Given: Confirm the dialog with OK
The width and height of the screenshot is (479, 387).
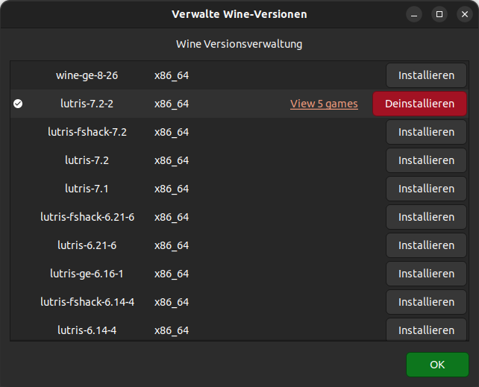Looking at the screenshot, I should [x=437, y=365].
